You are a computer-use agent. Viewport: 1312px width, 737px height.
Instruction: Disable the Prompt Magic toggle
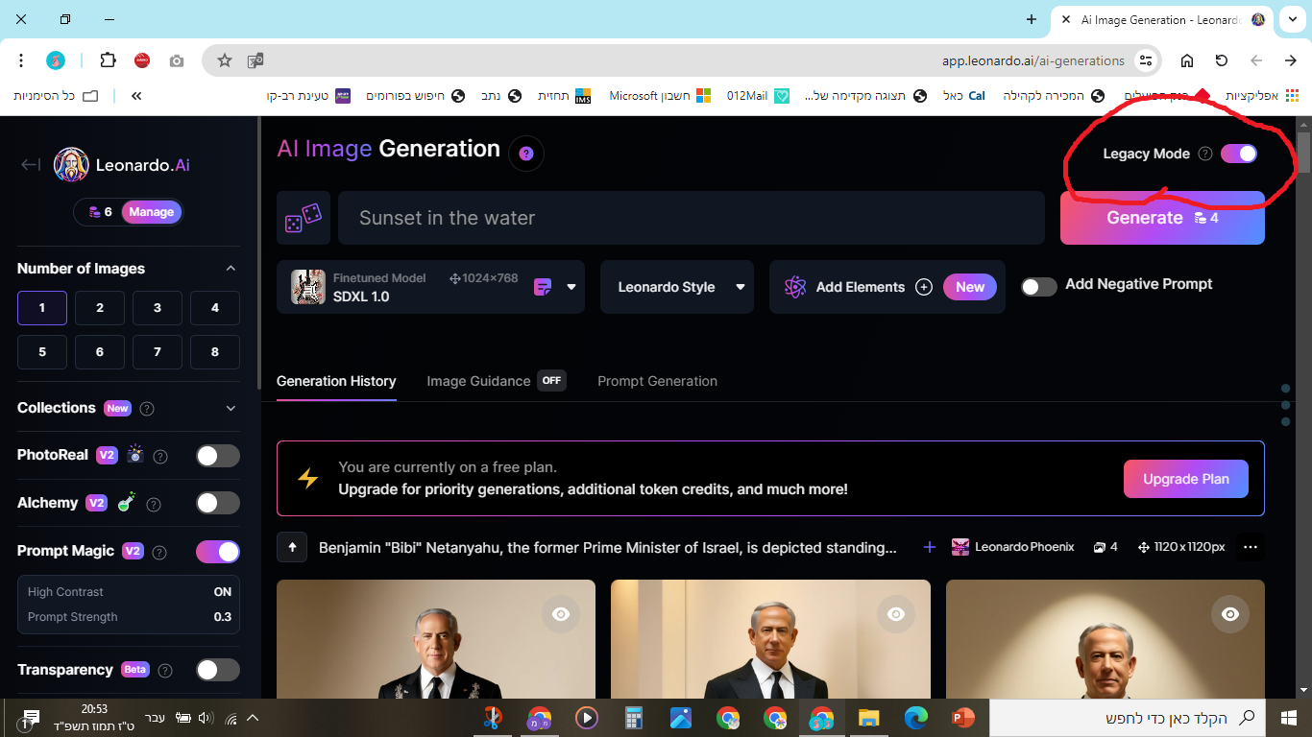click(218, 551)
